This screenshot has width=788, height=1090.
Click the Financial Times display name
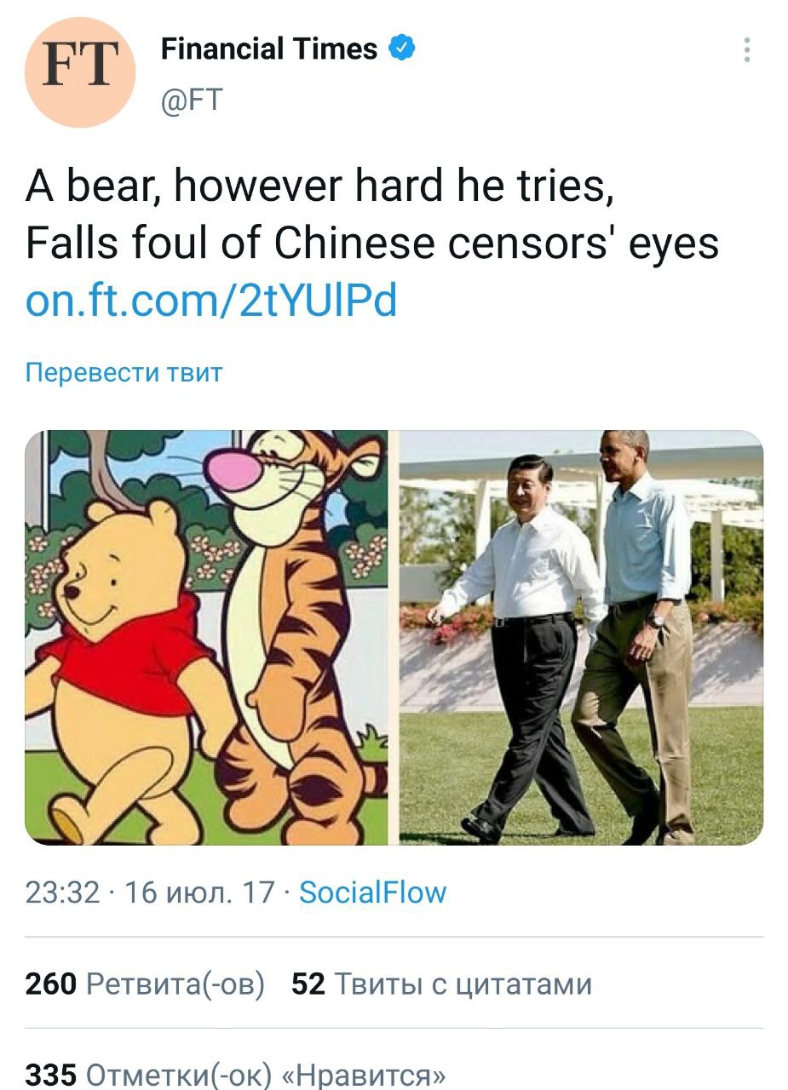click(269, 49)
